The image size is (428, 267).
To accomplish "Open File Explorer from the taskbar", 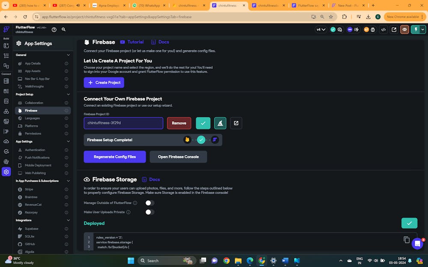I will 238,261.
